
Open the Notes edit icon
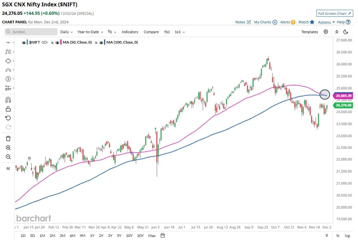pyautogui.click(x=249, y=22)
